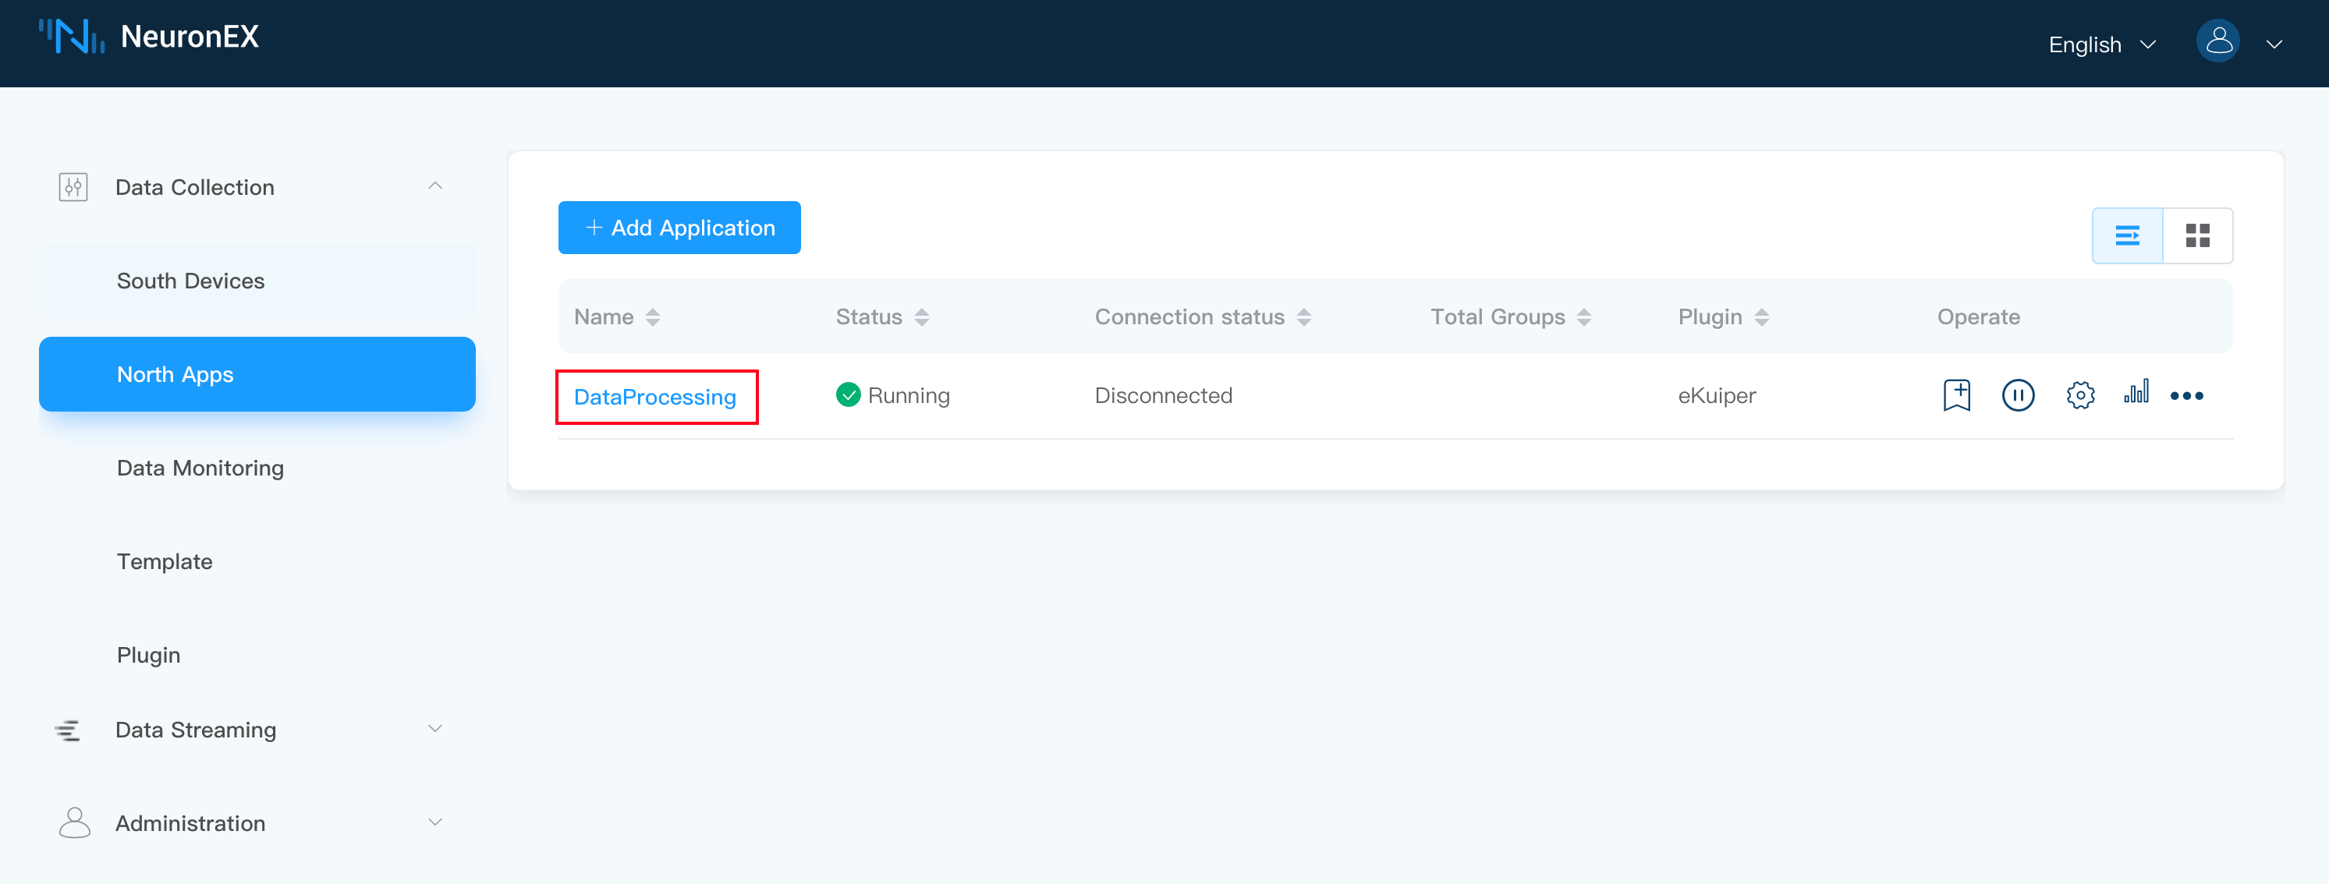This screenshot has width=2329, height=884.
Task: Sort table by Name column
Action: click(x=652, y=317)
